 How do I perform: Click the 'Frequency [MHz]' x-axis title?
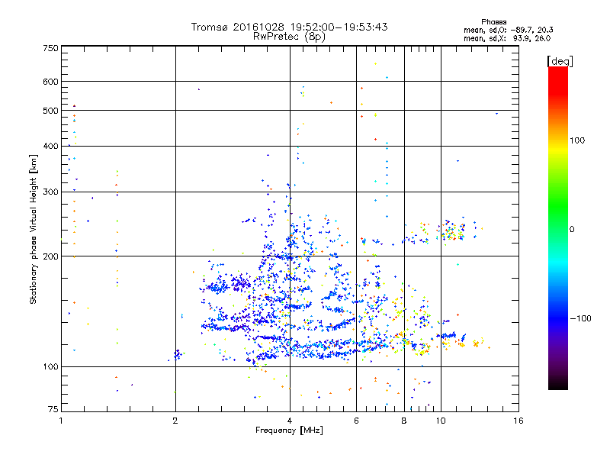point(289,431)
